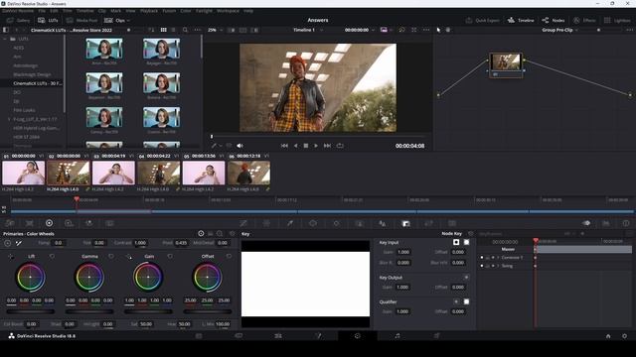Viewport: 636px width, 357px height.
Task: Open Quick Export
Action: 482,20
